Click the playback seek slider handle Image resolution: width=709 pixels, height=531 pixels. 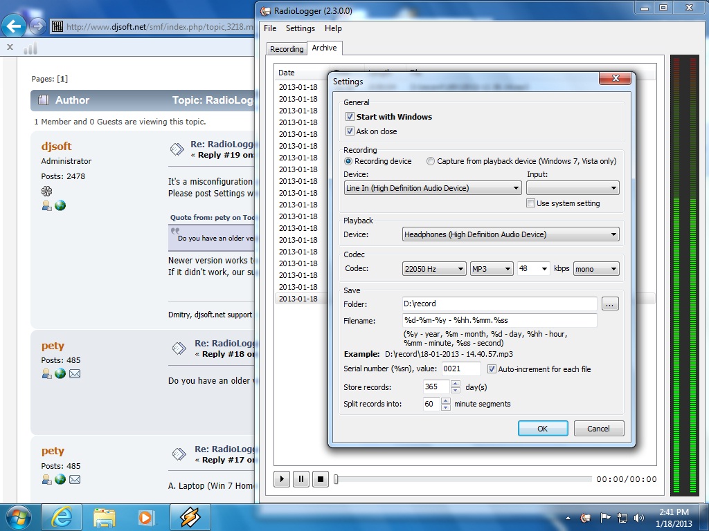coord(336,479)
